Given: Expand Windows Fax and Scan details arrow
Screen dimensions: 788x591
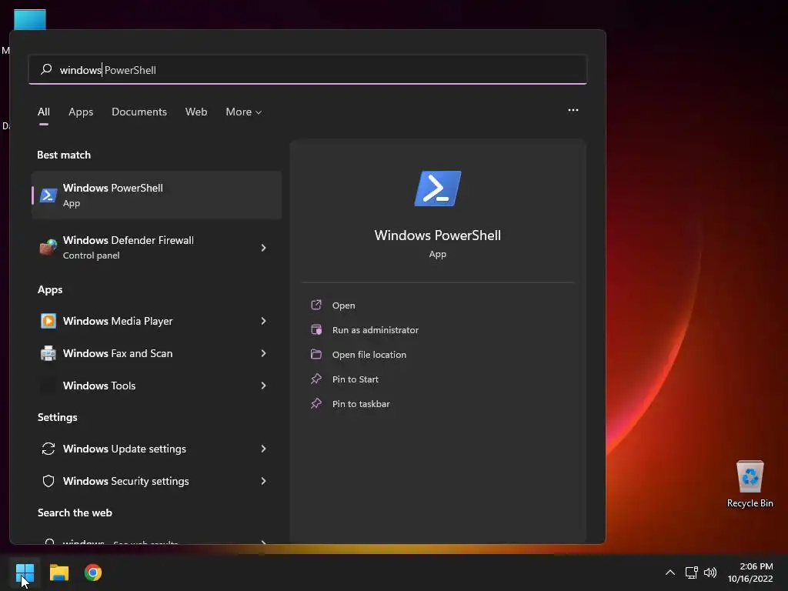Looking at the screenshot, I should 263,353.
